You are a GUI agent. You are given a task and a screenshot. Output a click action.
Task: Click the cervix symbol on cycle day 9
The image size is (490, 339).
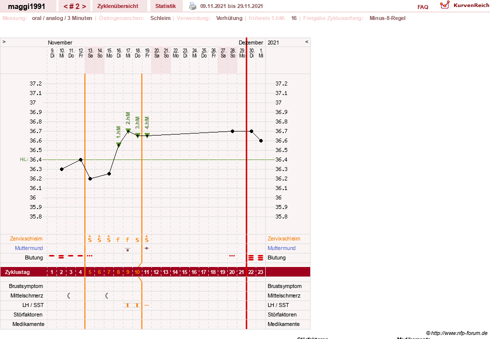tap(127, 249)
